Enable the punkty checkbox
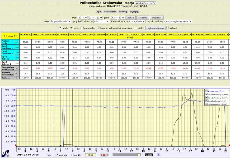230x159 pixels. [x=73, y=155]
